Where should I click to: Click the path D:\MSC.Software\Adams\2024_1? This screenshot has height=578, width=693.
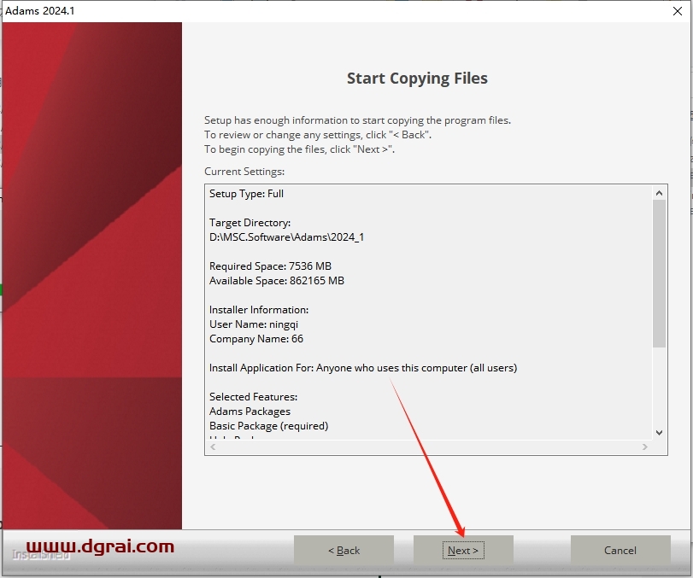click(286, 237)
